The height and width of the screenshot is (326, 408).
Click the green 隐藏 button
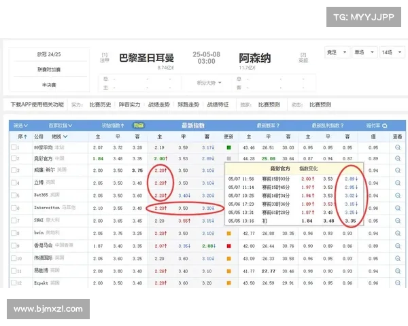point(139,126)
